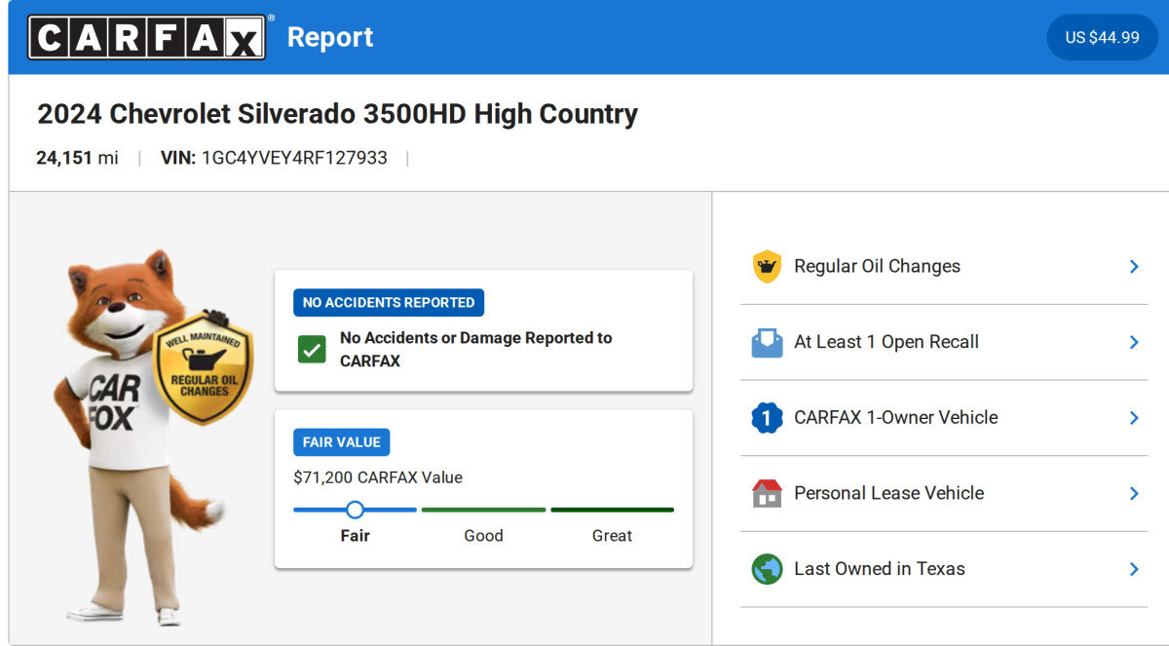Viewport: 1169px width, 646px height.
Task: Click the US $44.99 price button
Action: point(1102,38)
